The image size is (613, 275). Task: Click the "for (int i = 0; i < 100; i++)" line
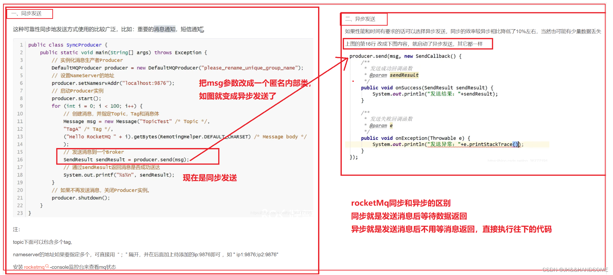(97, 106)
